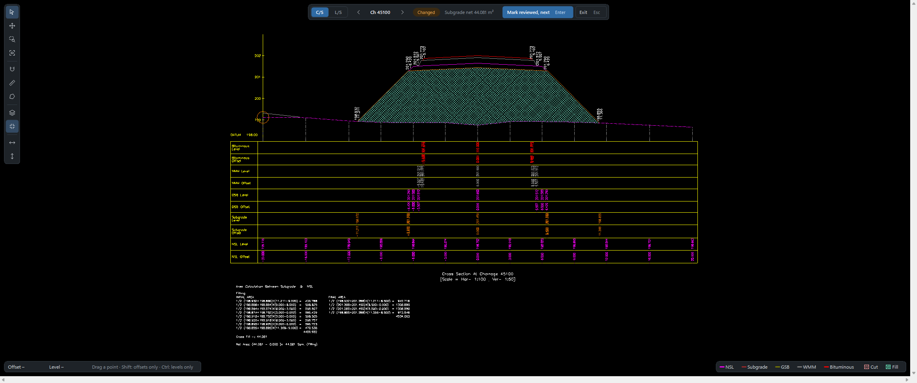Click Subgrade net 44.081 m² text
917x383 pixels.
[x=469, y=12]
